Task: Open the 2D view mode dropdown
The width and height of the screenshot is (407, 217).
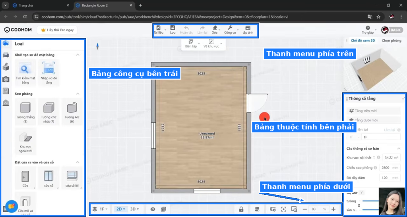Action: [121, 209]
